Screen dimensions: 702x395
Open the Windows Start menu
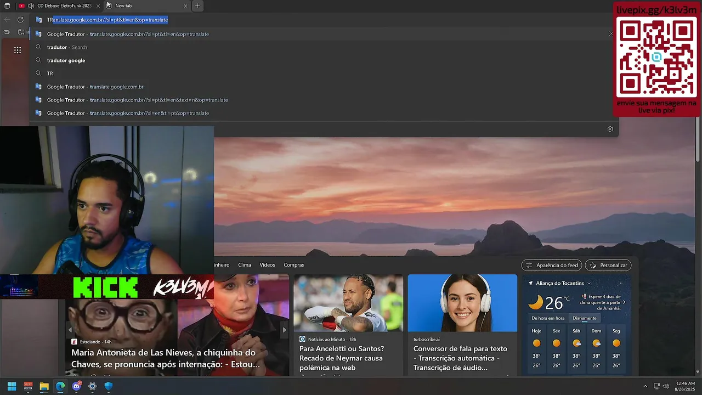coord(12,386)
